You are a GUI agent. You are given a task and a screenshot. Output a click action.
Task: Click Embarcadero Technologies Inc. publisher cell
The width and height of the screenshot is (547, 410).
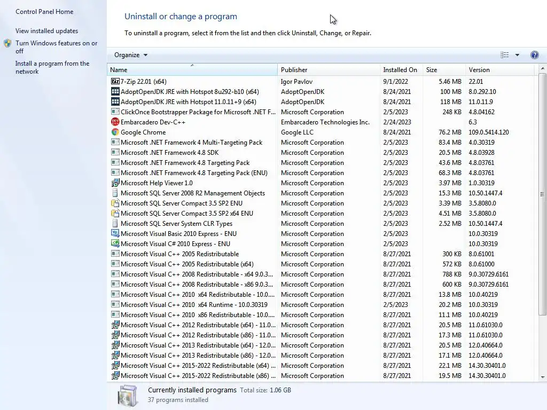tap(325, 122)
